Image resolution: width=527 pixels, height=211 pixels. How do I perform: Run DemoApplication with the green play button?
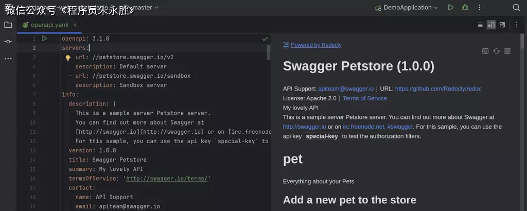tap(451, 8)
